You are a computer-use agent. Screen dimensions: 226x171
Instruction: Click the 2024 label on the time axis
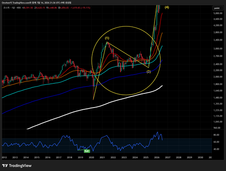pyautogui.click(x=135, y=157)
